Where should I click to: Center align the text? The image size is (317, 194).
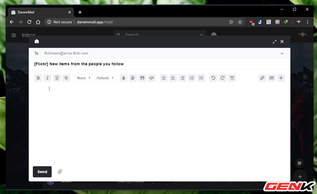163,78
